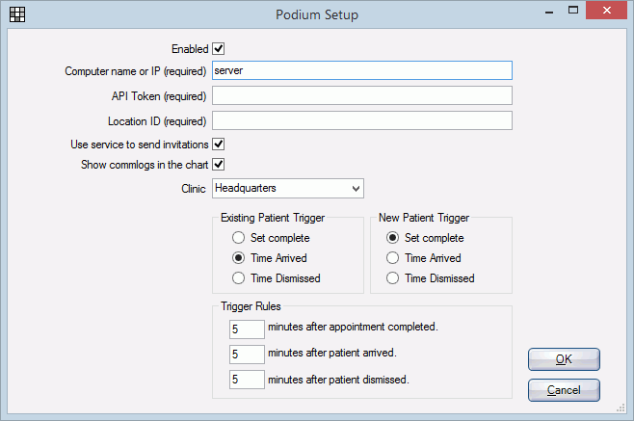Screen dimensions: 634x421
Task: Choose Time Arrived under New Patient Trigger
Action: pos(392,258)
